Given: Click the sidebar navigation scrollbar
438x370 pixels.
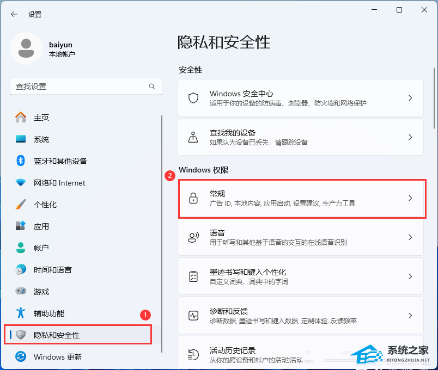Looking at the screenshot, I should 162,234.
